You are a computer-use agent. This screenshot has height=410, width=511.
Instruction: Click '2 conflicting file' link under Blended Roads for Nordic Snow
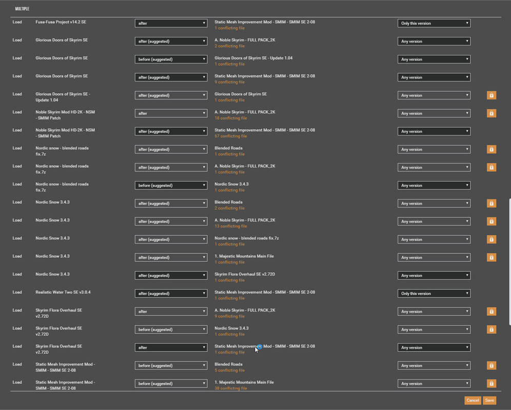(x=229, y=209)
